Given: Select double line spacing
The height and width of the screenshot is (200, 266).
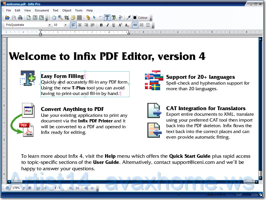Looking at the screenshot, I should click(x=148, y=25).
